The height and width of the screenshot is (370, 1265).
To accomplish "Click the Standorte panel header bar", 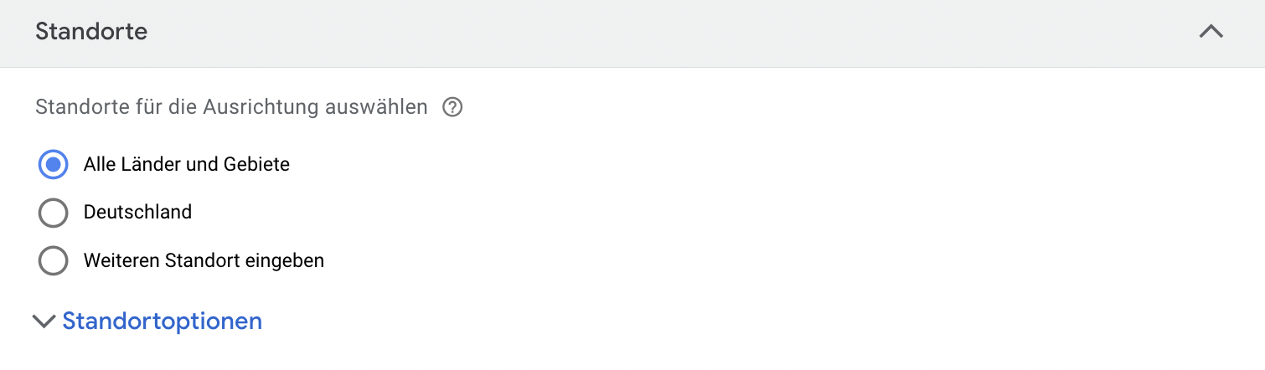I will pyautogui.click(x=632, y=33).
